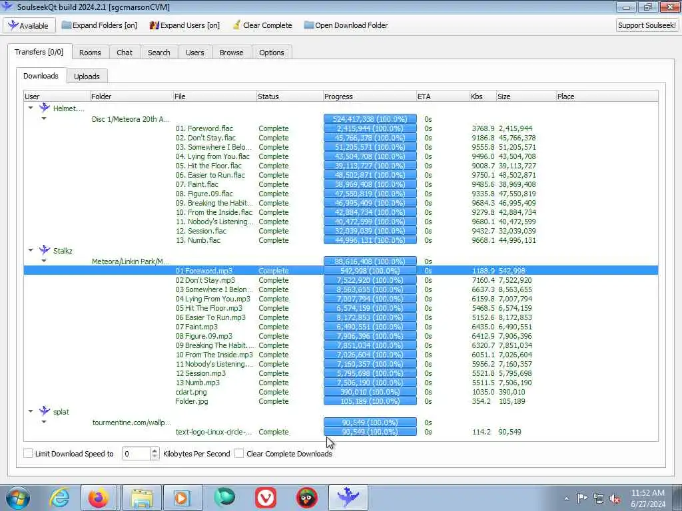Click the Support Soulseek! button
Viewport: 682px width, 511px height.
[647, 25]
